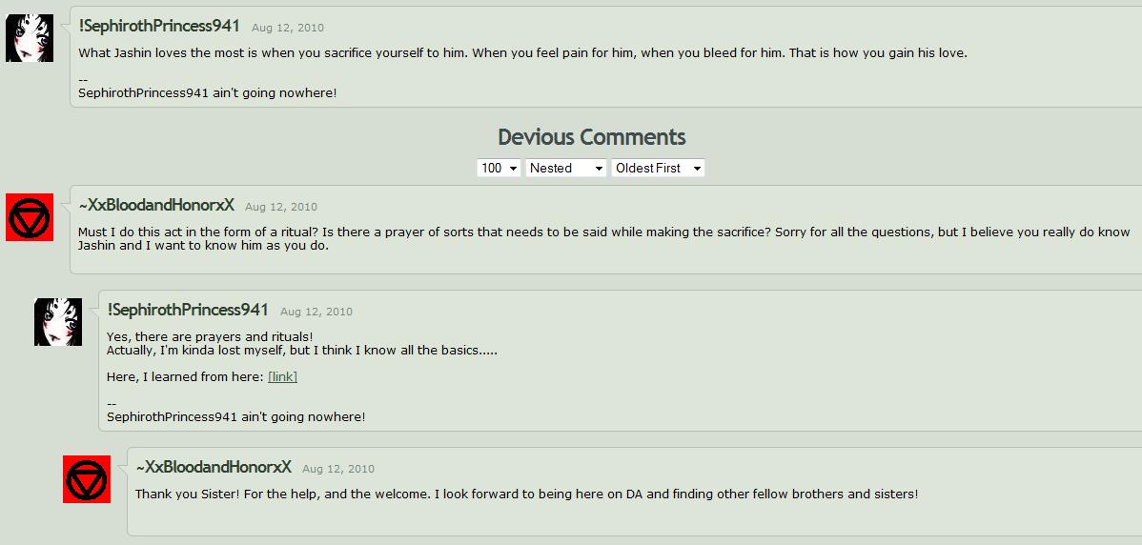The image size is (1142, 545).
Task: Select the date on the prayers and rituals reply
Action: coord(316,312)
